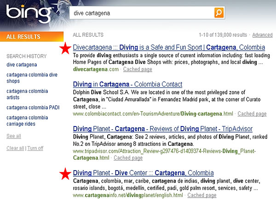View cached page for cartagenainfo.net result
This screenshot has width=276, height=207.
pos(201,195)
